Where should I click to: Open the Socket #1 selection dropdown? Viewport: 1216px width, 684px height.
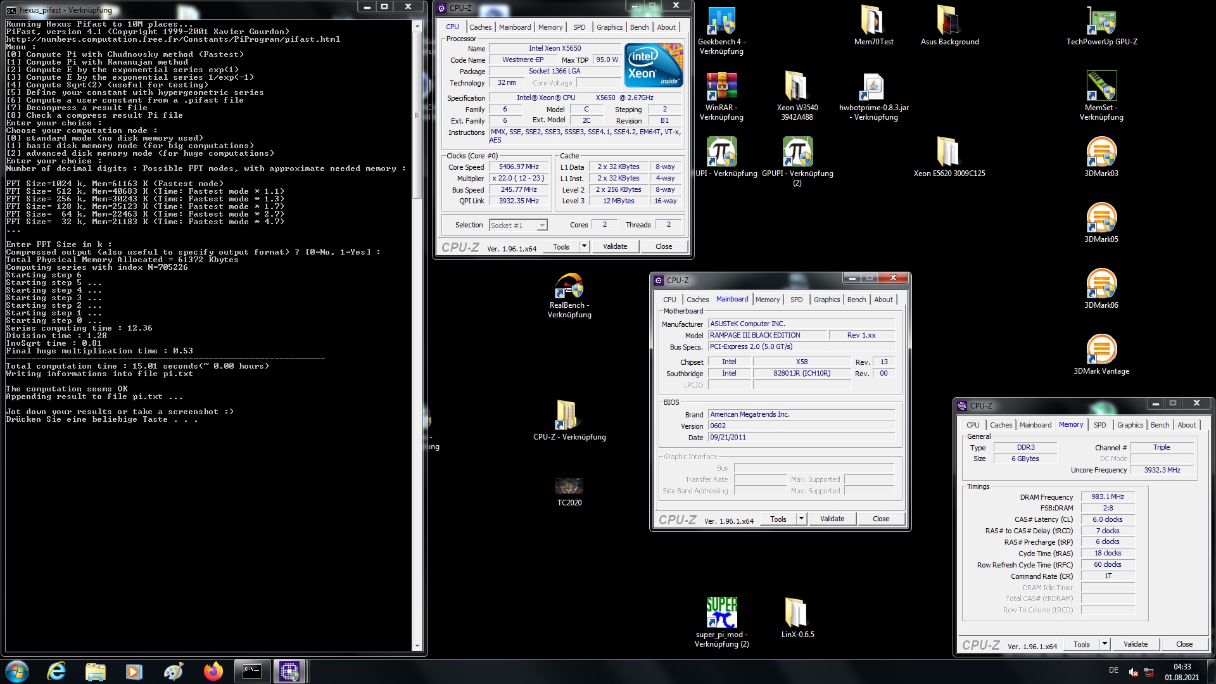(518, 225)
